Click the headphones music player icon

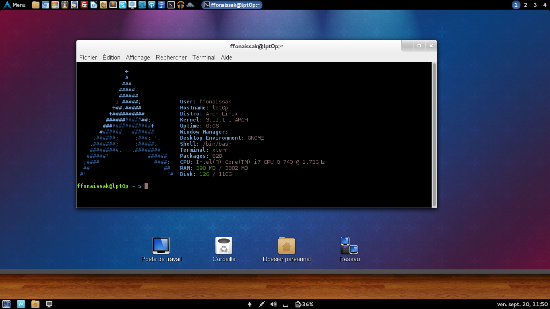click(181, 5)
